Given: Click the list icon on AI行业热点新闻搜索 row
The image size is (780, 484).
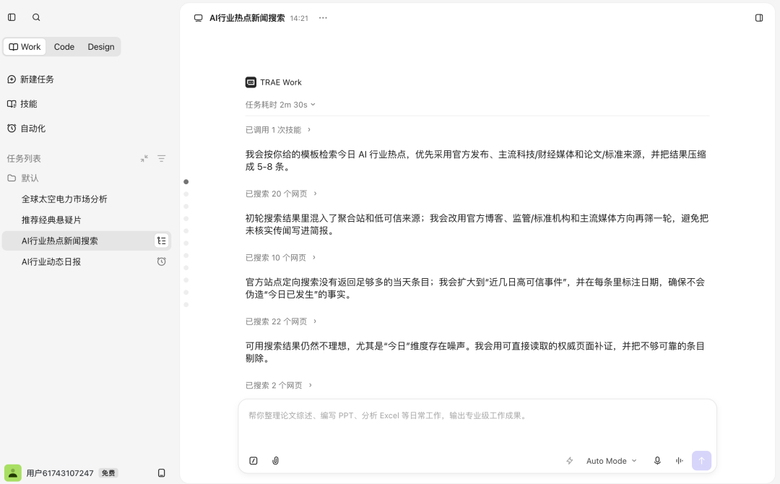Looking at the screenshot, I should [x=162, y=241].
